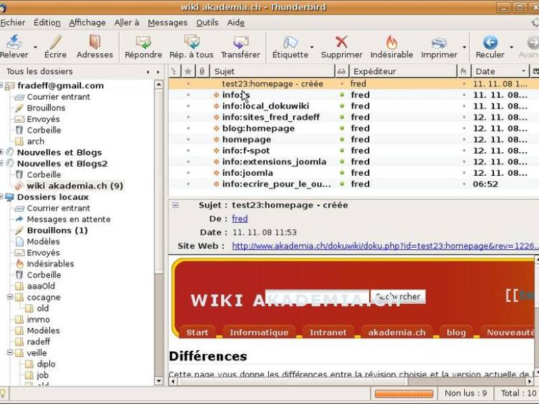
Task: Collapse the message header pane
Action: tap(175, 205)
